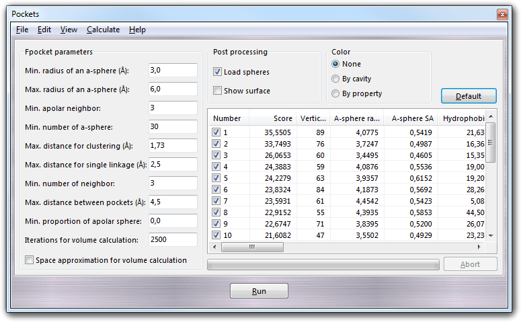Uncheck the Load spheres checkbox
Screen dimensions: 521x322
218,72
